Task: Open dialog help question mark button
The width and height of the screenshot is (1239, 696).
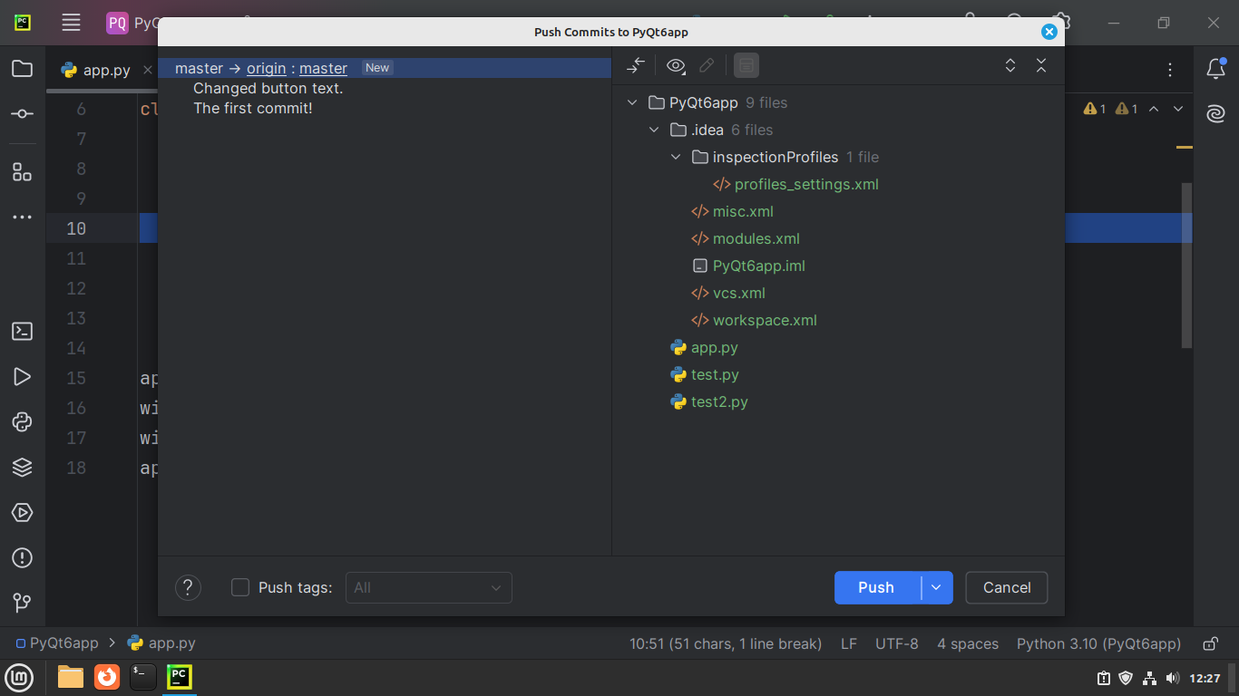Action: tap(188, 587)
